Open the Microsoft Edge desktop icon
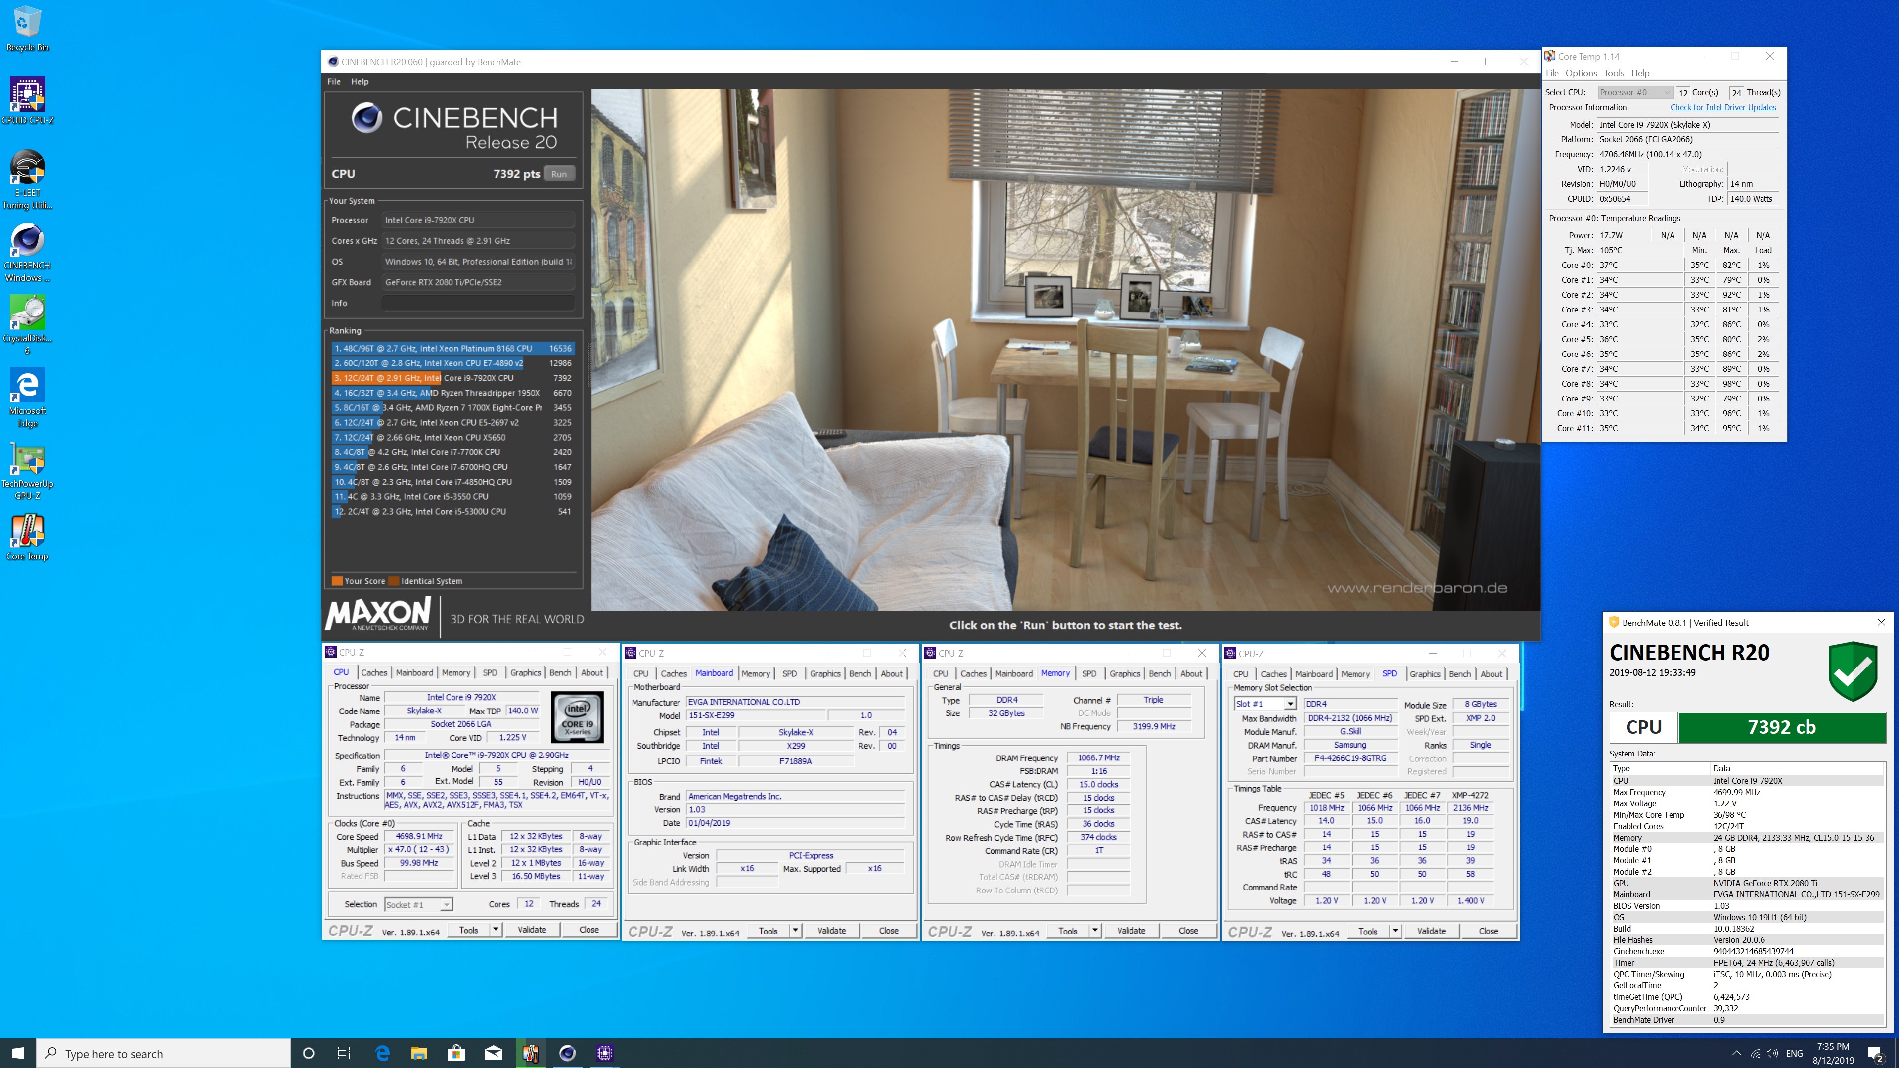This screenshot has height=1068, width=1899. click(x=27, y=398)
